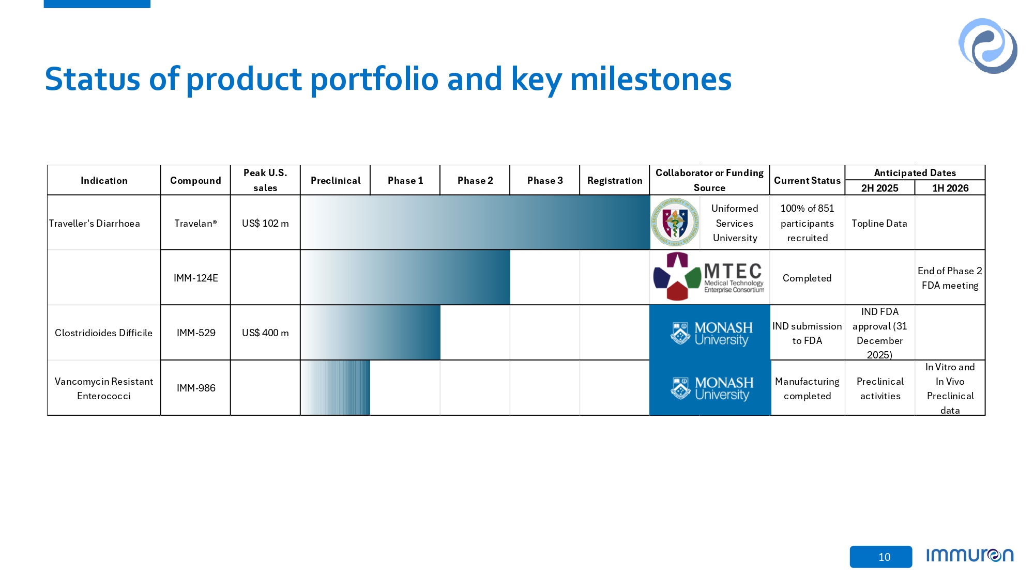Click Monash University logo in IMM-986 row

[x=710, y=388]
